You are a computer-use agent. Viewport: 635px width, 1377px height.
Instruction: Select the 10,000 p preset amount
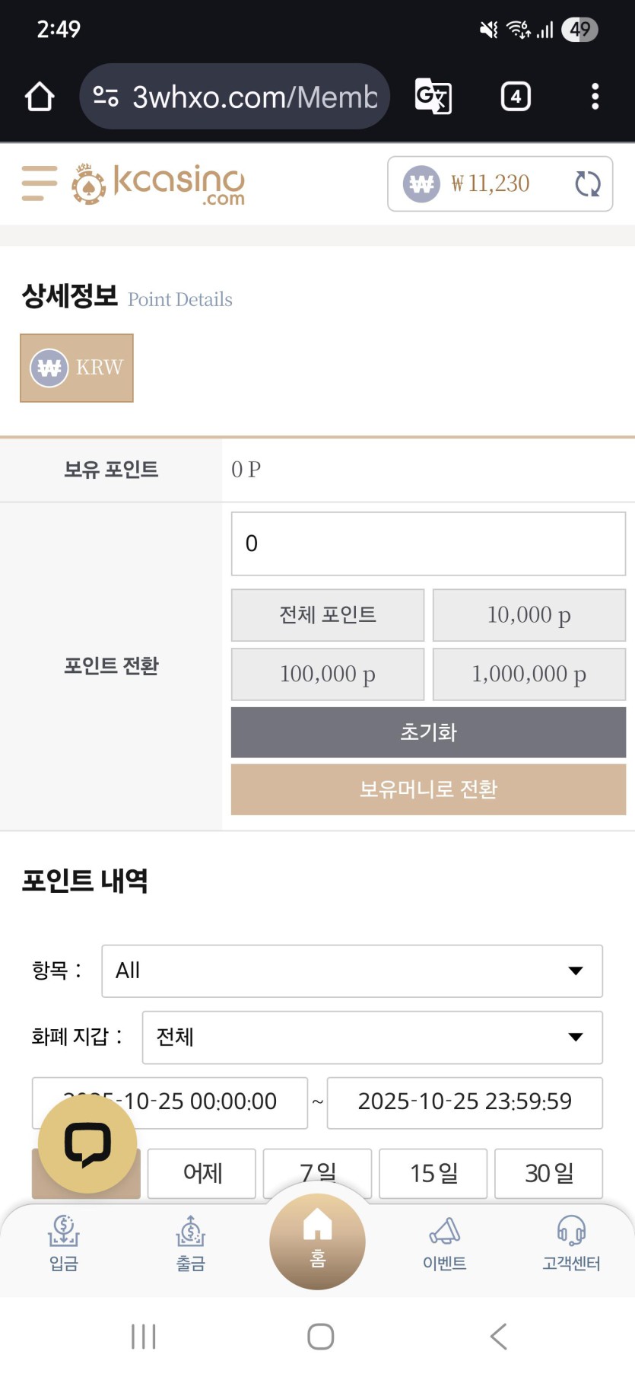tap(529, 615)
